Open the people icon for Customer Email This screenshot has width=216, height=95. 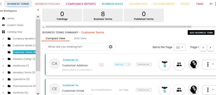pos(179,90)
